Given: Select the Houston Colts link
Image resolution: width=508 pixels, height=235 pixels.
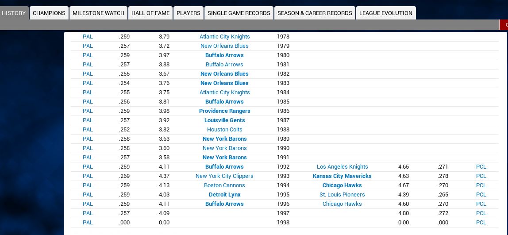Looking at the screenshot, I should pos(224,130).
